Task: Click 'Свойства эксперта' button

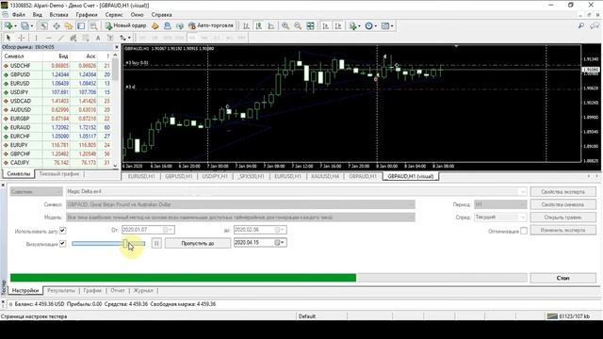Action: pyautogui.click(x=563, y=191)
